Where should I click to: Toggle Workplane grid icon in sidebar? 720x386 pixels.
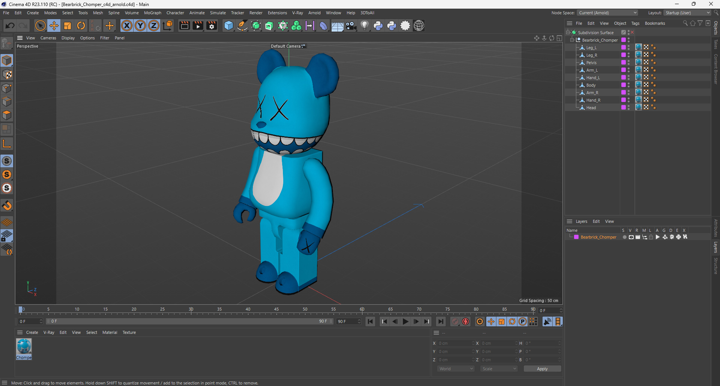tap(7, 222)
